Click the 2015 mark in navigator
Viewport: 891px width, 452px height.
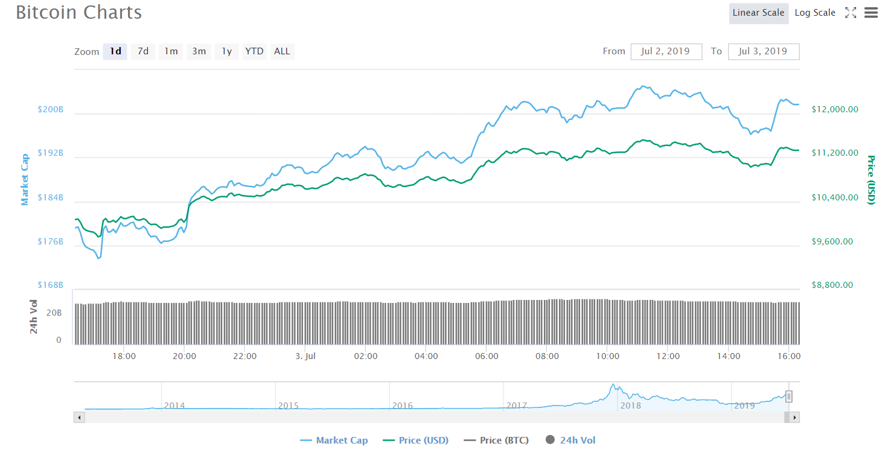(x=289, y=406)
